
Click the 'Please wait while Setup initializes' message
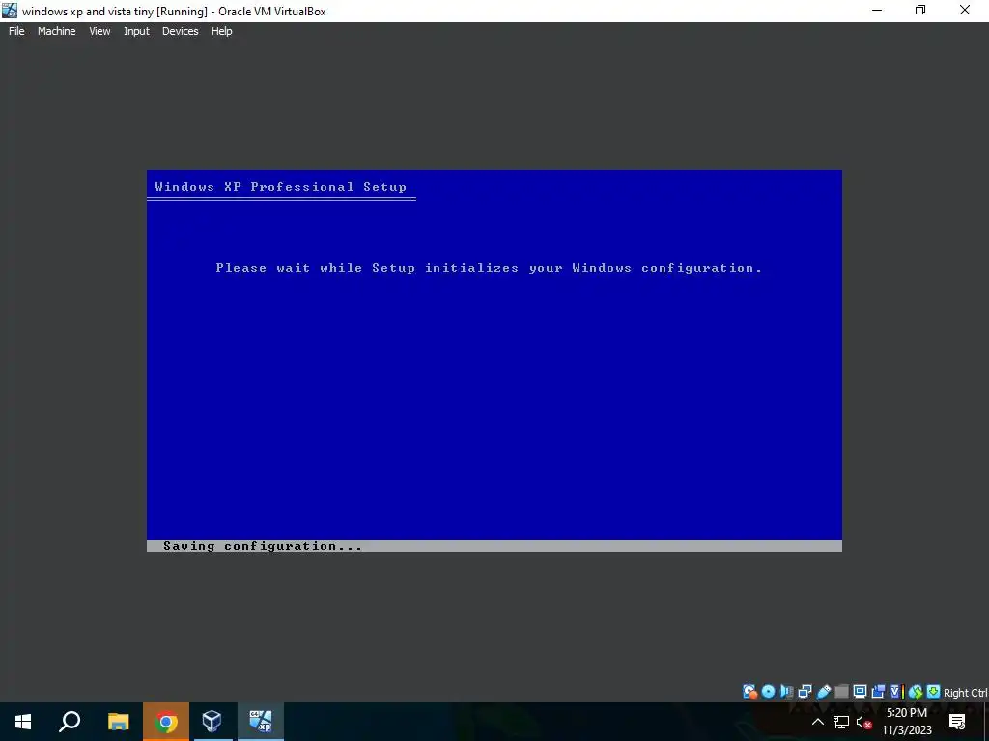[489, 268]
